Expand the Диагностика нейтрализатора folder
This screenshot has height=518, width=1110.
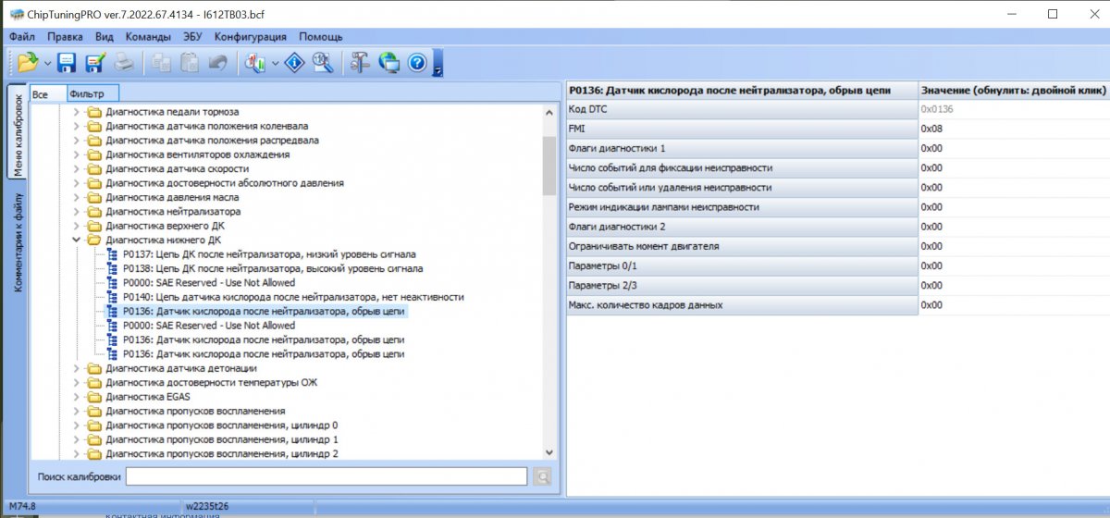(x=77, y=211)
